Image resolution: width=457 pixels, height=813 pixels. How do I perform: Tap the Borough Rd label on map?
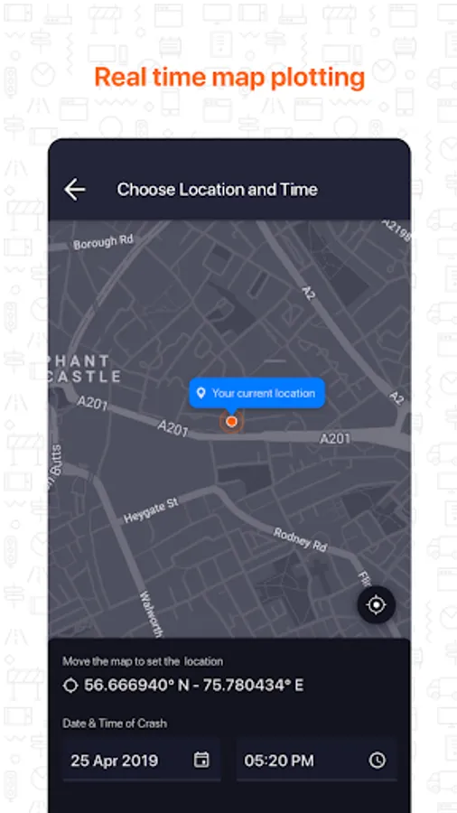[x=103, y=241]
